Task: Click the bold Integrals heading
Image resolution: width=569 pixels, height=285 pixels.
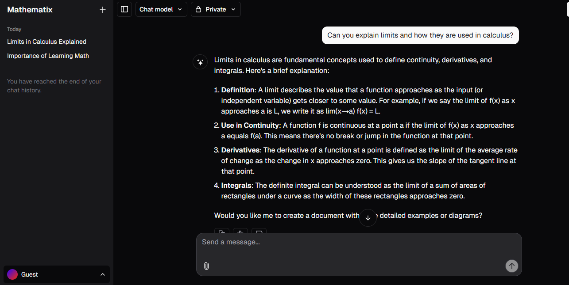Action: [236, 185]
